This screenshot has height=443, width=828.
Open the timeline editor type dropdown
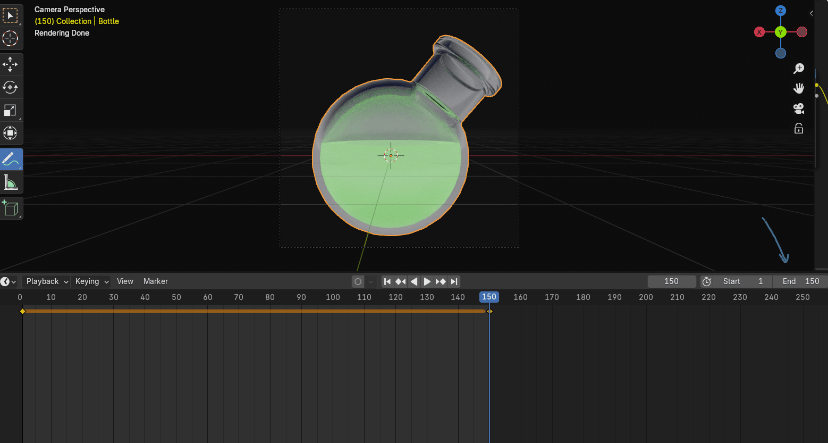pyautogui.click(x=9, y=281)
